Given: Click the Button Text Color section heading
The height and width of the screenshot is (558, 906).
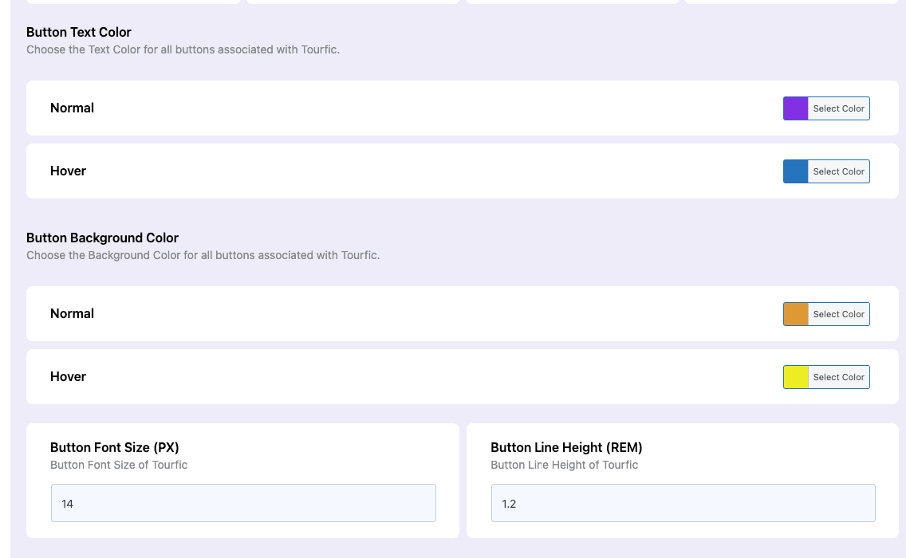Looking at the screenshot, I should tap(79, 32).
